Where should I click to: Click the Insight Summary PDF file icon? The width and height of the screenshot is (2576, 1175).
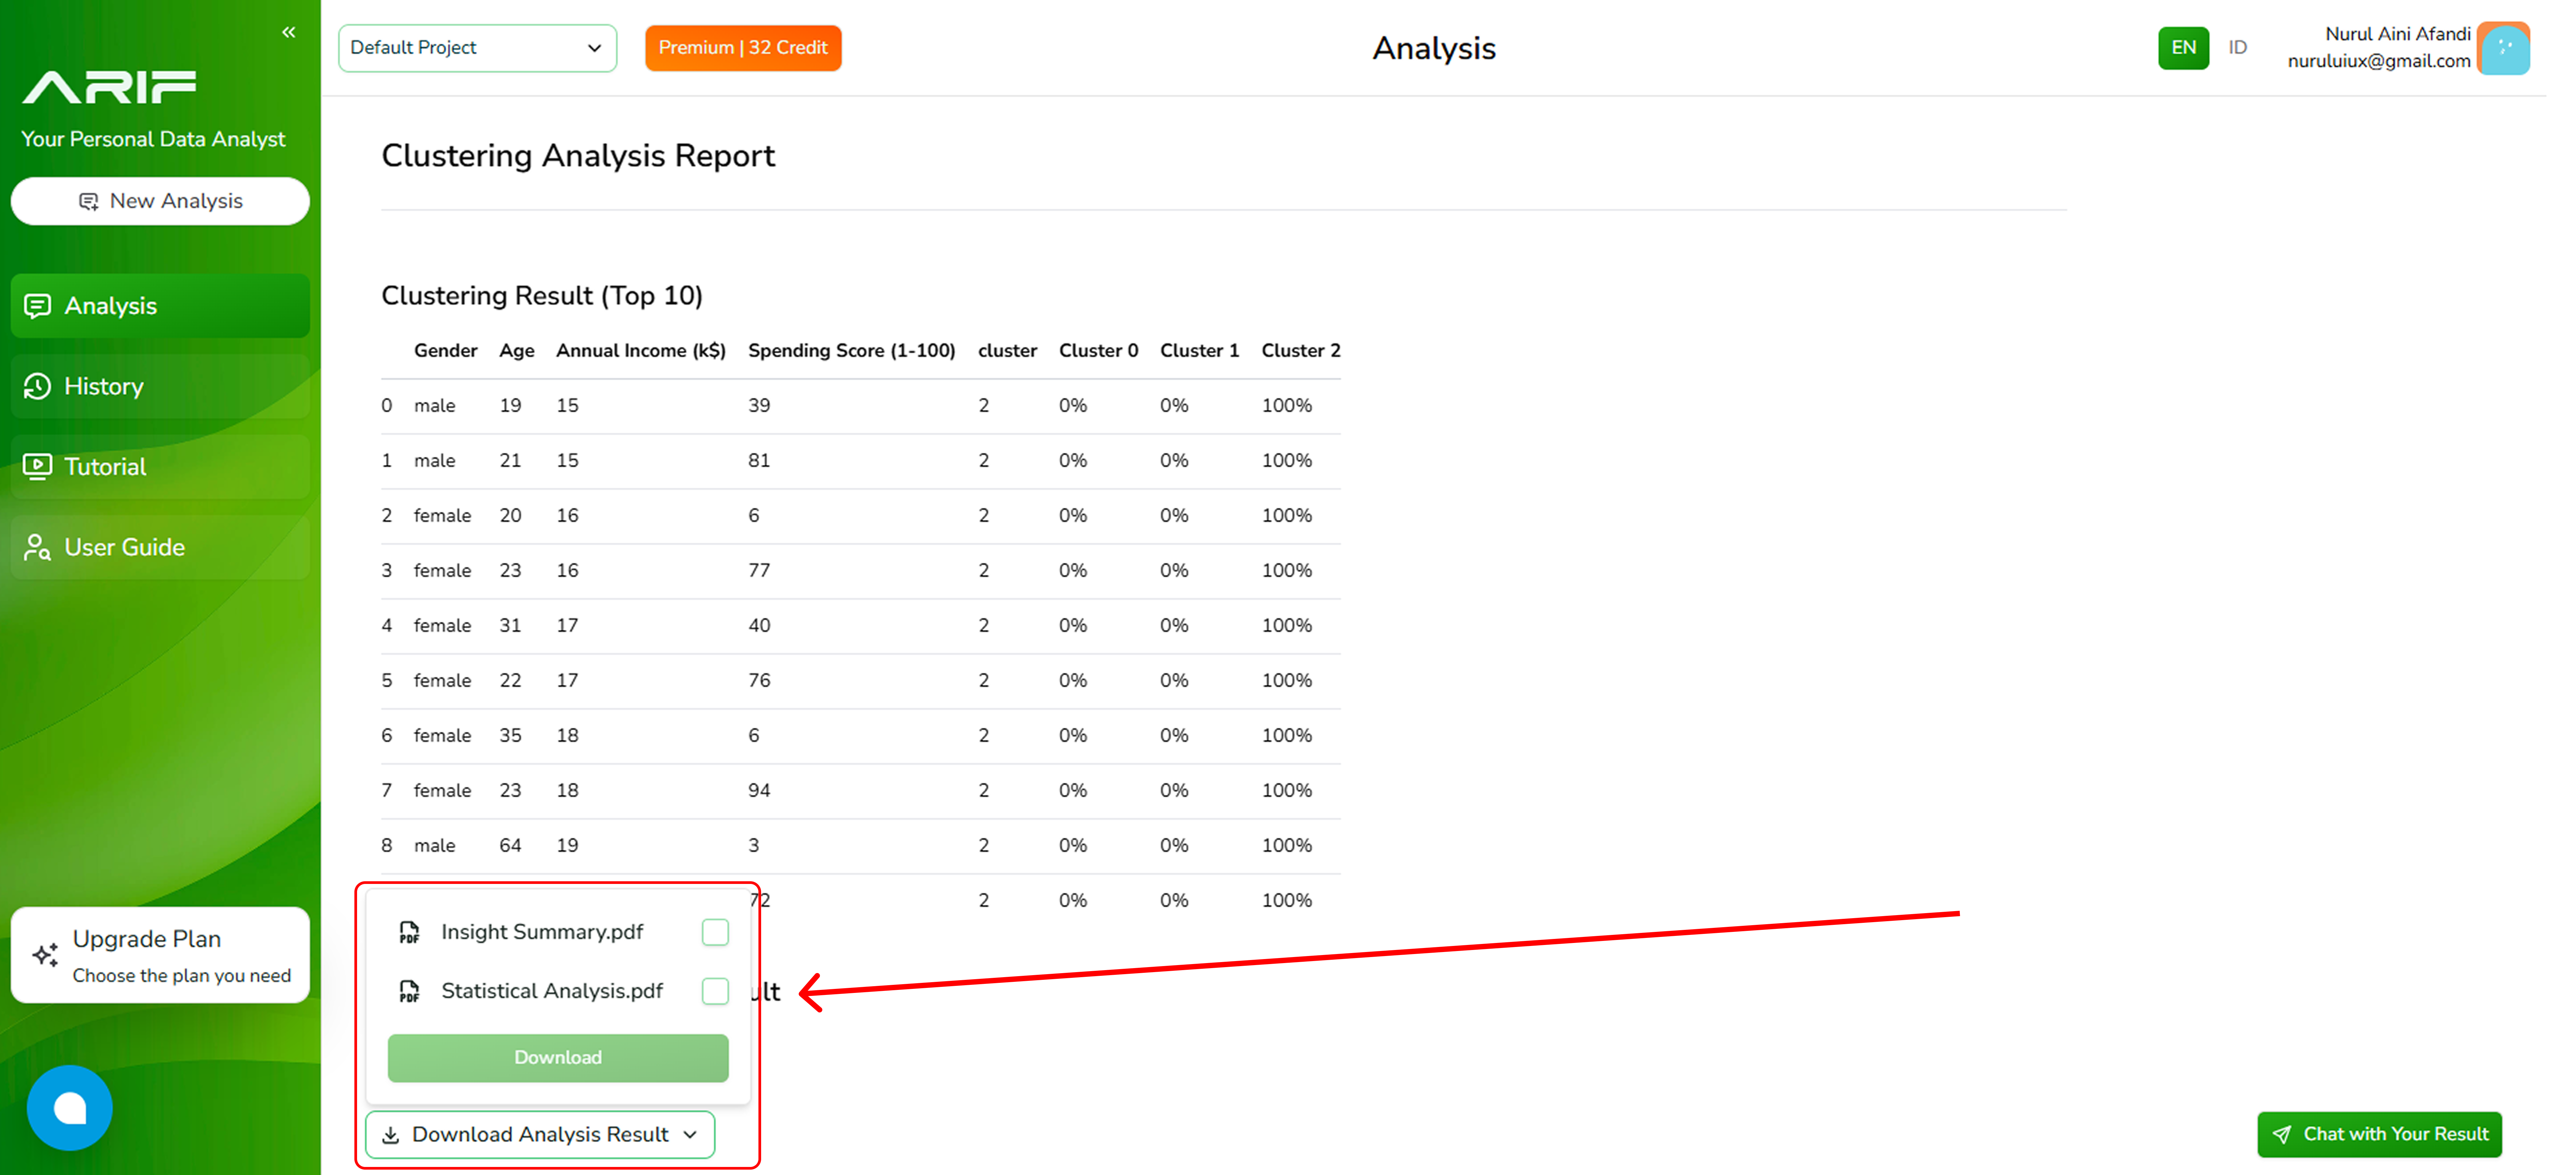click(x=409, y=932)
